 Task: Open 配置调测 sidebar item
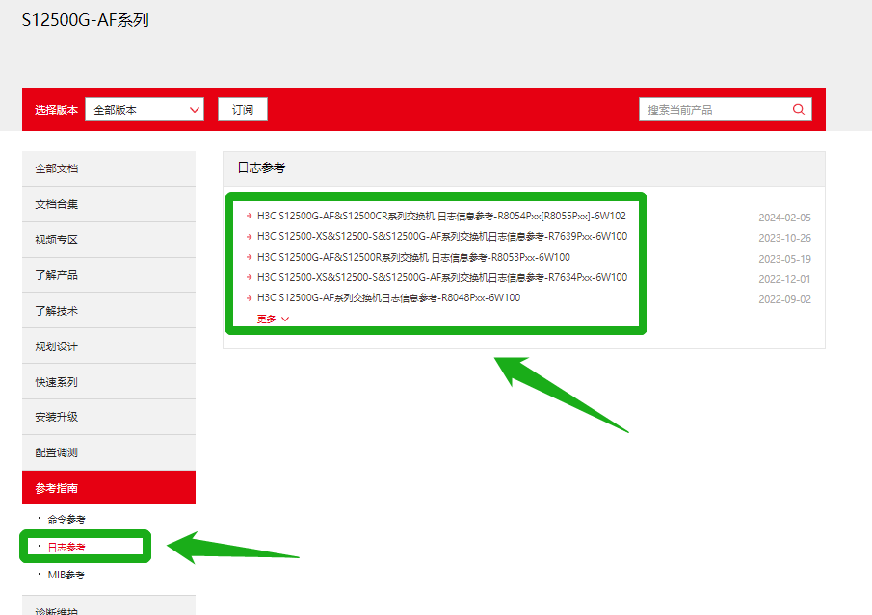pos(109,452)
